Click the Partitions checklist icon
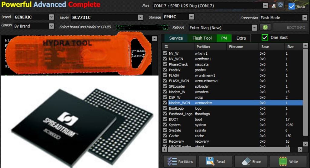310x168 pixels. [172, 161]
